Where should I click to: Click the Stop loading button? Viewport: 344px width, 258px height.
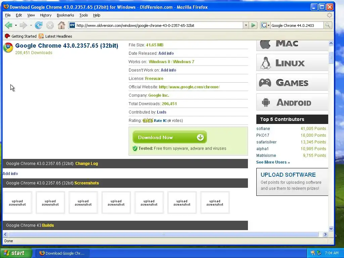click(x=50, y=26)
